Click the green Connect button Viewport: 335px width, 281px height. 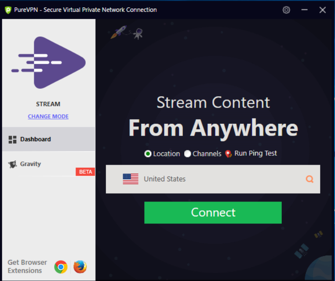(x=213, y=213)
